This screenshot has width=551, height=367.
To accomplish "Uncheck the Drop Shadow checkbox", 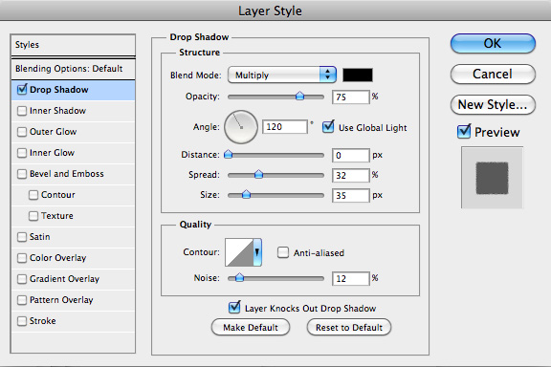I will (x=22, y=90).
